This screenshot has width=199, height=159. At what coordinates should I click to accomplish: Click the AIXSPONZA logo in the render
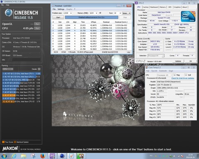[x=78, y=115]
